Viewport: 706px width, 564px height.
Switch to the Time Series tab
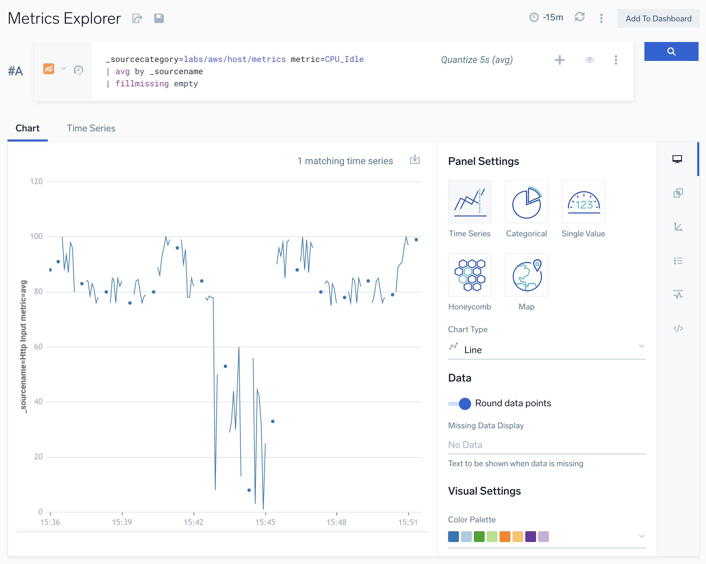[91, 128]
